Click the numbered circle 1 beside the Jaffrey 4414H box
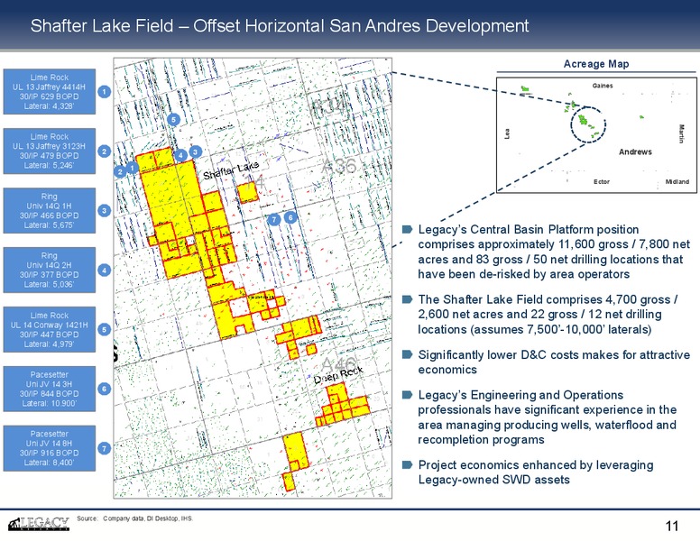The width and height of the screenshot is (700, 541). [104, 91]
